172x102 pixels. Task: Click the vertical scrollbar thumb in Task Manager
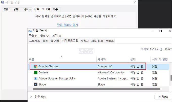171,78
